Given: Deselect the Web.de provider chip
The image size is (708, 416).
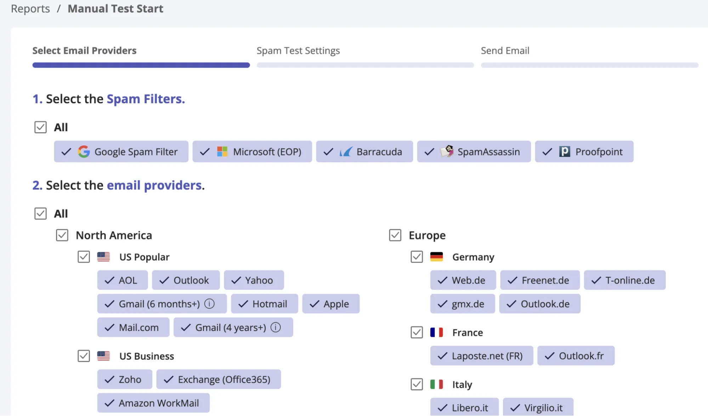Looking at the screenshot, I should [463, 280].
